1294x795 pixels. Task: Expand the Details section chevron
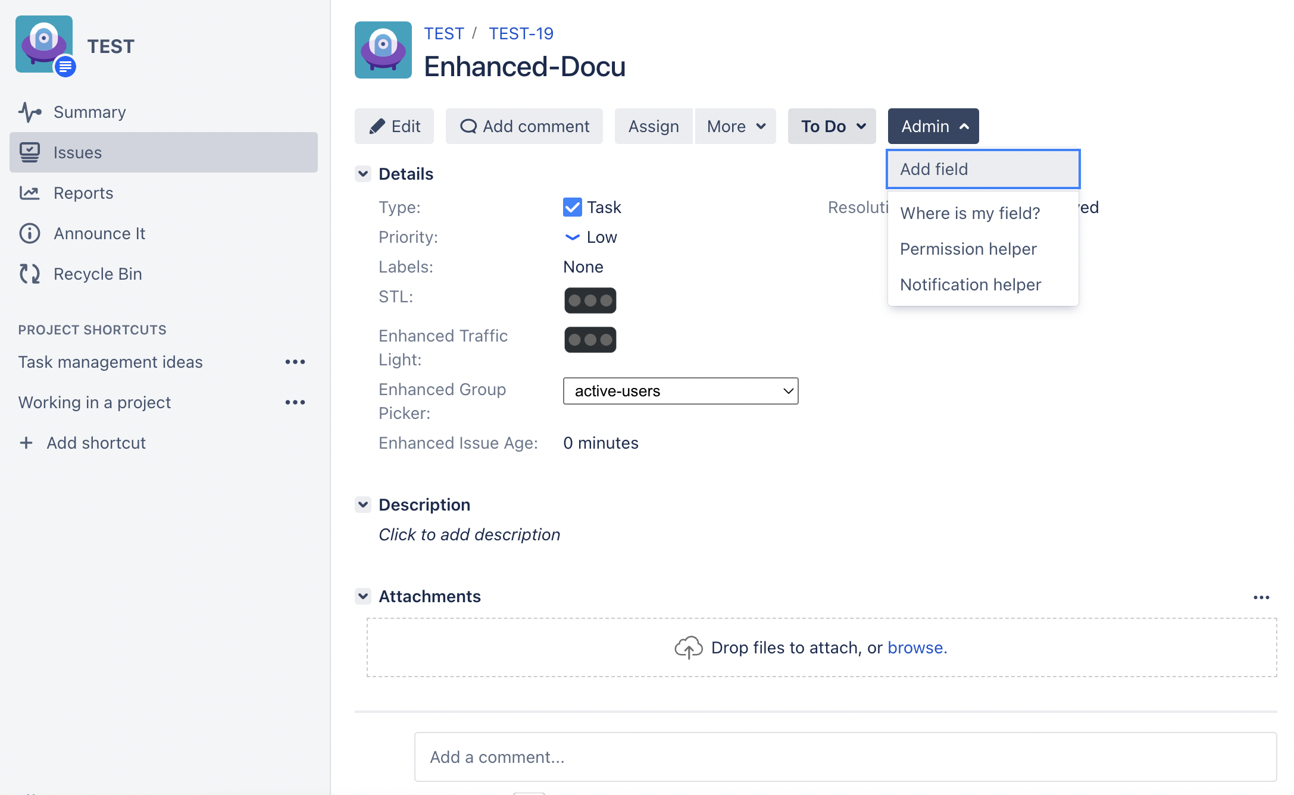tap(364, 174)
